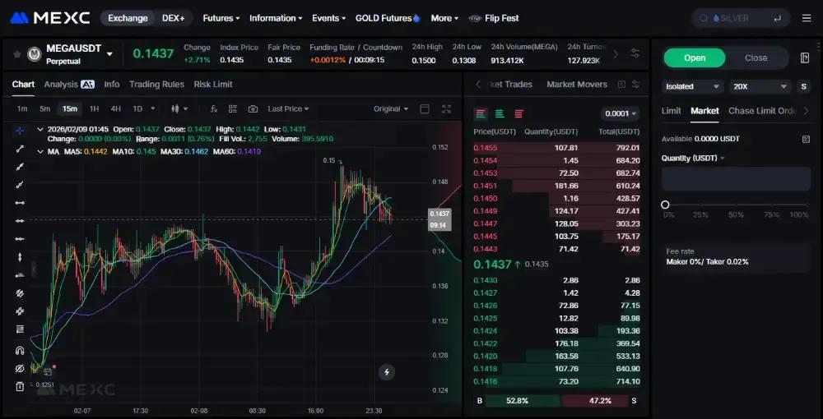Delete all drawings with the trash icon

coord(20,386)
